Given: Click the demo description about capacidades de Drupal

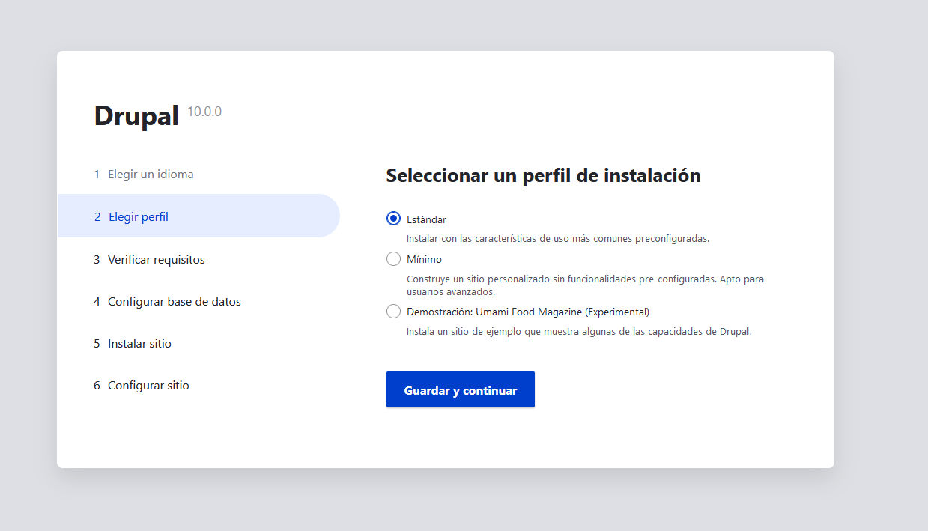Looking at the screenshot, I should (x=579, y=331).
